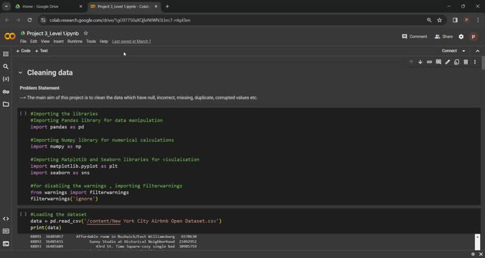The height and width of the screenshot is (258, 485).
Task: Run the Loading the dataset code cell
Action: 23,214
